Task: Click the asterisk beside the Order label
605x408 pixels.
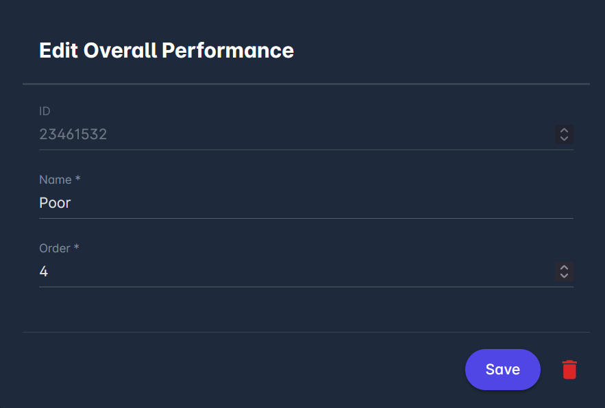Action: [76, 248]
